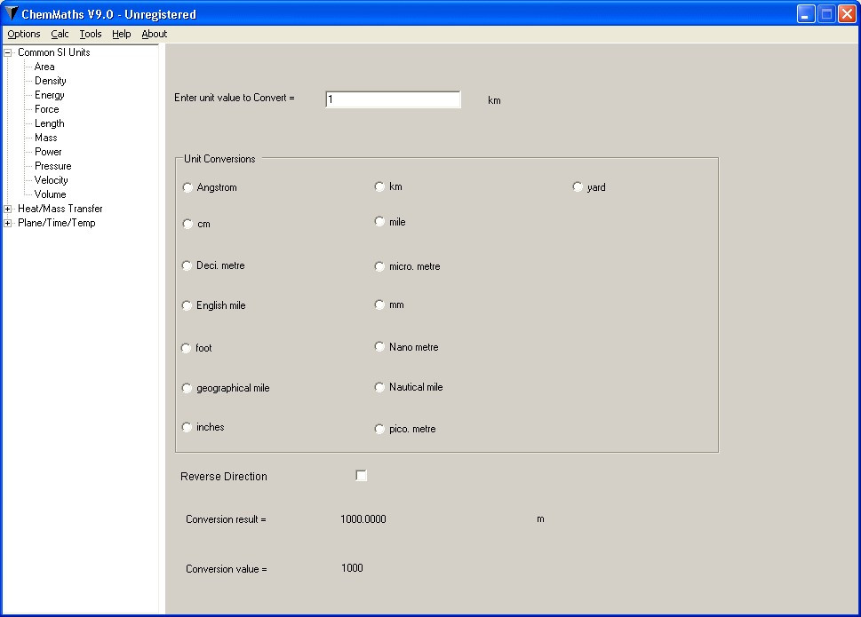Click the ChemMaths title bar app icon
Viewport: 861px width, 617px height.
(x=11, y=13)
